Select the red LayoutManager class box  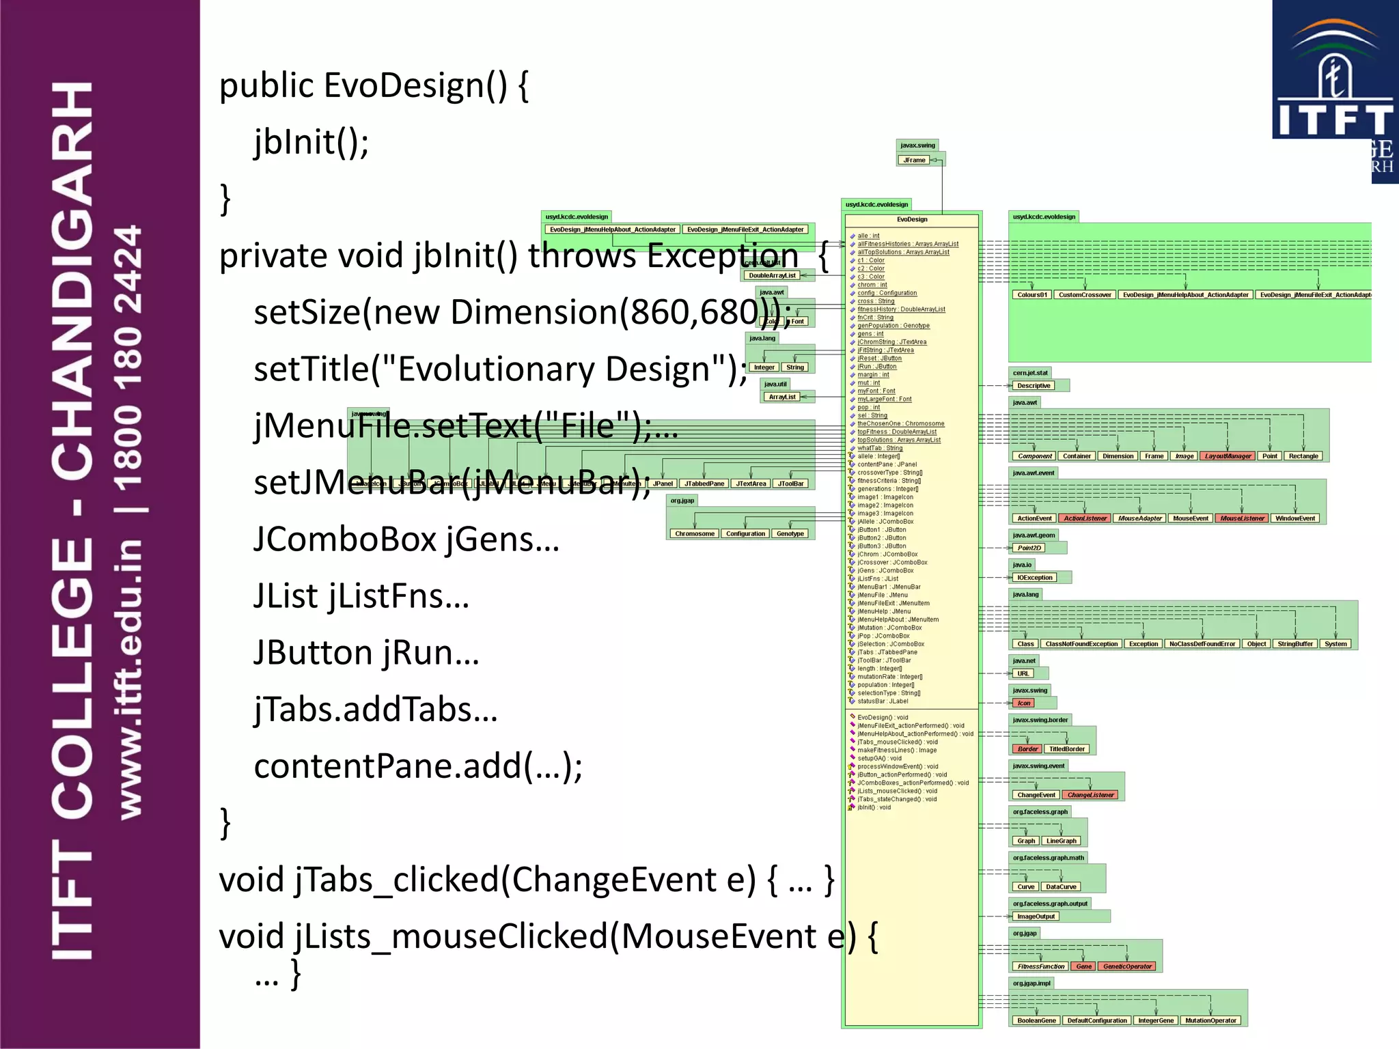(1227, 456)
